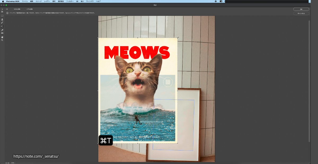Enable the 左右に反転 flip checkbox
This screenshot has height=164, width=318.
(x=12, y=9)
